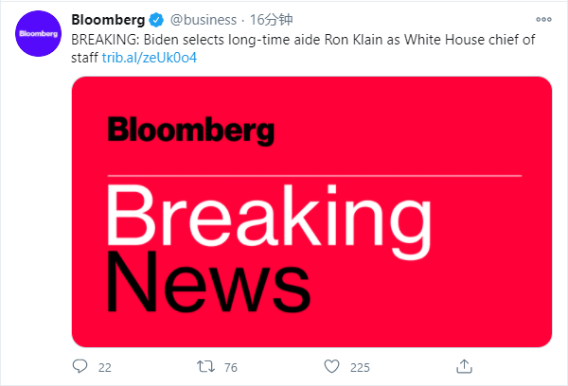The image size is (568, 386).
Task: Click the like count 225
Action: click(361, 366)
